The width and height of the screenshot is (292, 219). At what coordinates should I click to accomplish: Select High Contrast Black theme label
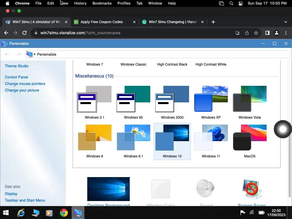[172, 64]
